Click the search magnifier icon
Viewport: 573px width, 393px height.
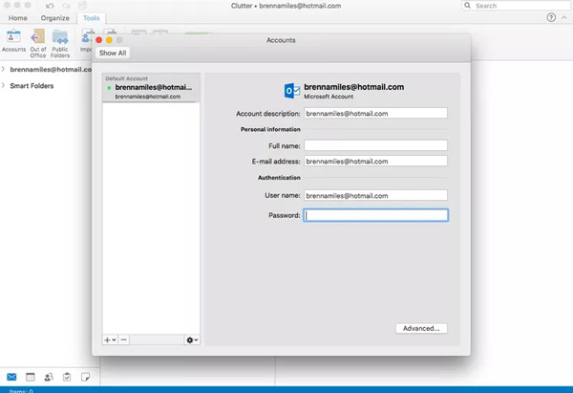pos(467,6)
